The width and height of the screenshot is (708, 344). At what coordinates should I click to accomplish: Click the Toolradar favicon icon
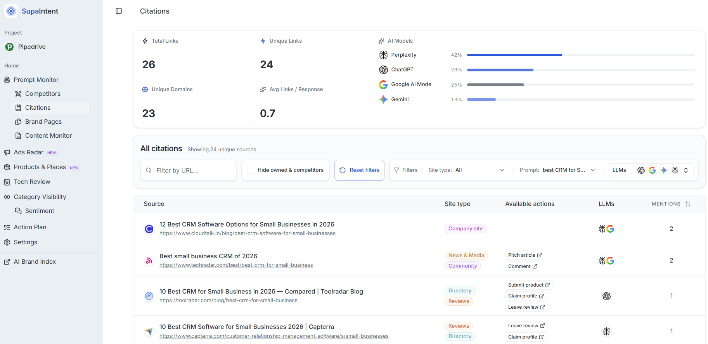pos(149,296)
